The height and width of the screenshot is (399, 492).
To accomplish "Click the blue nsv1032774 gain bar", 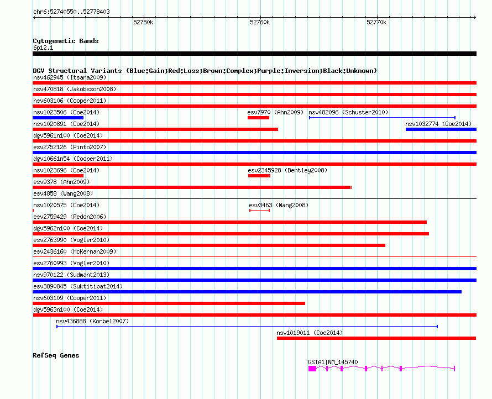I will (x=441, y=129).
